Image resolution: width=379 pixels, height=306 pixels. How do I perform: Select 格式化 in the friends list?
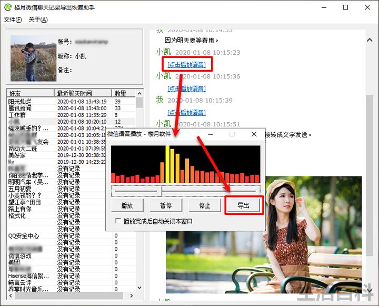[x=17, y=215]
